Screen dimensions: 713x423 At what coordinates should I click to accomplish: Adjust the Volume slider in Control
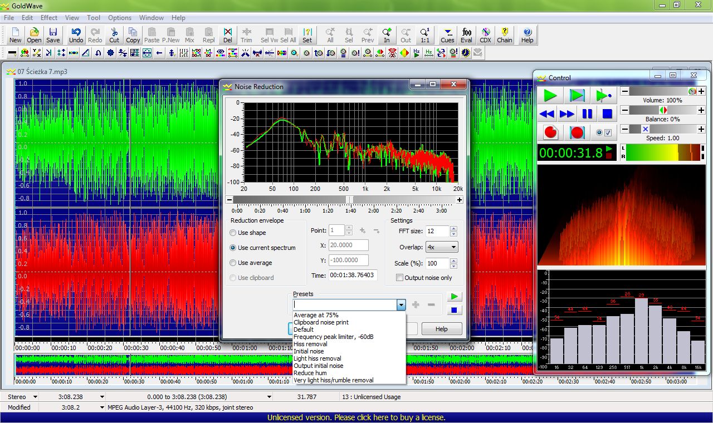[x=663, y=91]
